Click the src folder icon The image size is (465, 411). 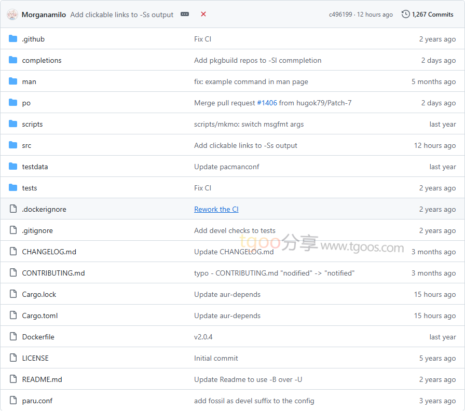(x=13, y=145)
